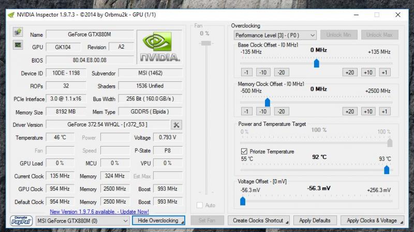Click the Driver Version field

[108, 124]
